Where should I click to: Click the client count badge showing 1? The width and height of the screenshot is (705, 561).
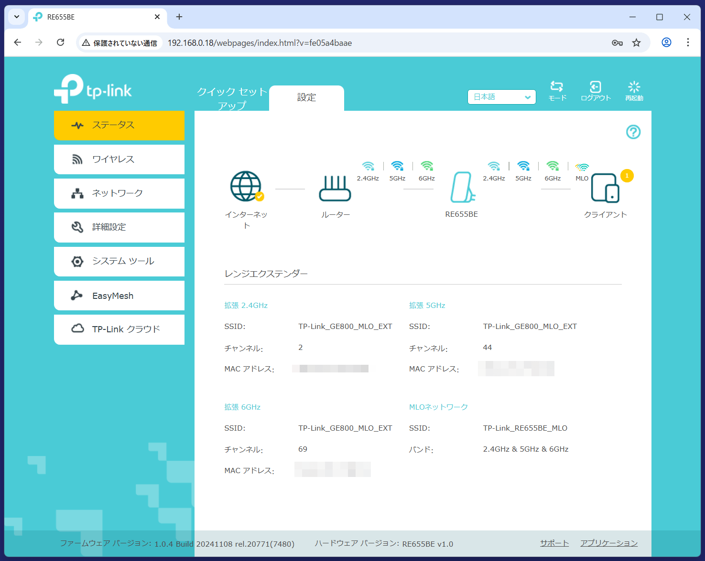(x=627, y=176)
